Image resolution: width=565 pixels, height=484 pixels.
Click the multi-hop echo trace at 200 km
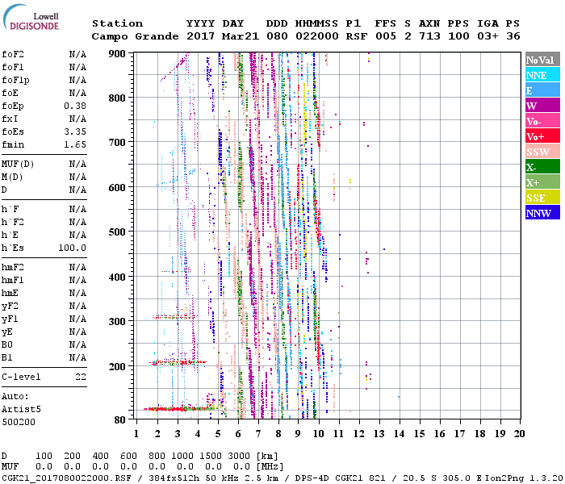(x=178, y=362)
